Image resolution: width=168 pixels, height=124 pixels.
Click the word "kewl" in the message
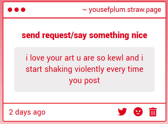click(x=116, y=58)
